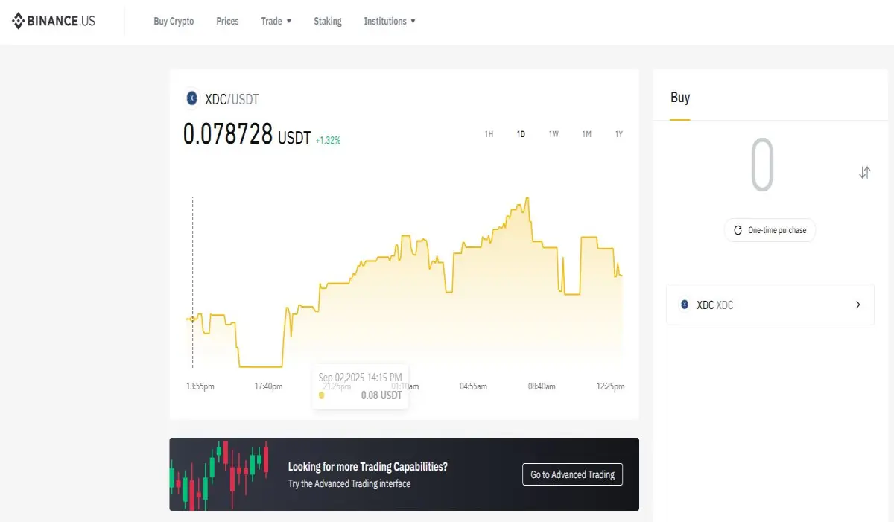This screenshot has width=894, height=522.
Task: Switch chart to 1H range
Action: (x=489, y=134)
